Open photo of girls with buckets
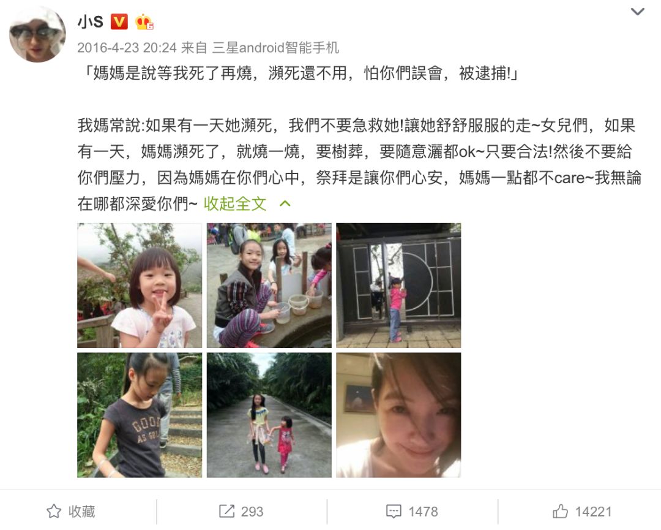 tap(269, 286)
